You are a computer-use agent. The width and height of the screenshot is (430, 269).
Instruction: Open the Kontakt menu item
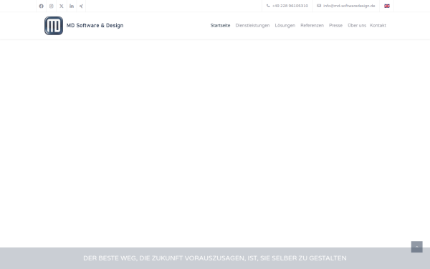click(378, 26)
